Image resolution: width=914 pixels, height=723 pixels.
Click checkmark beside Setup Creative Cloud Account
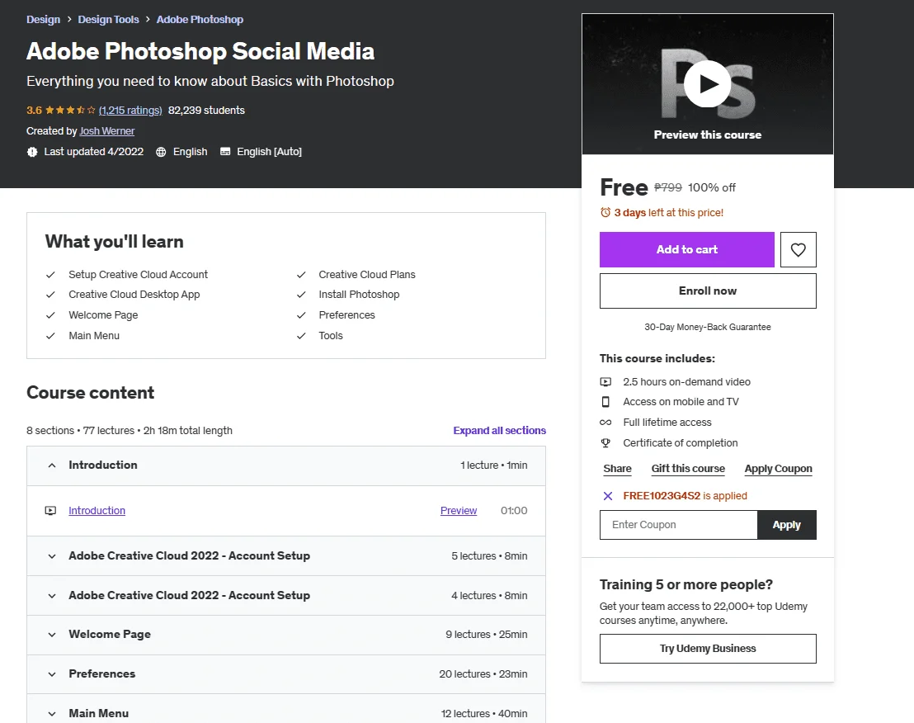[50, 275]
